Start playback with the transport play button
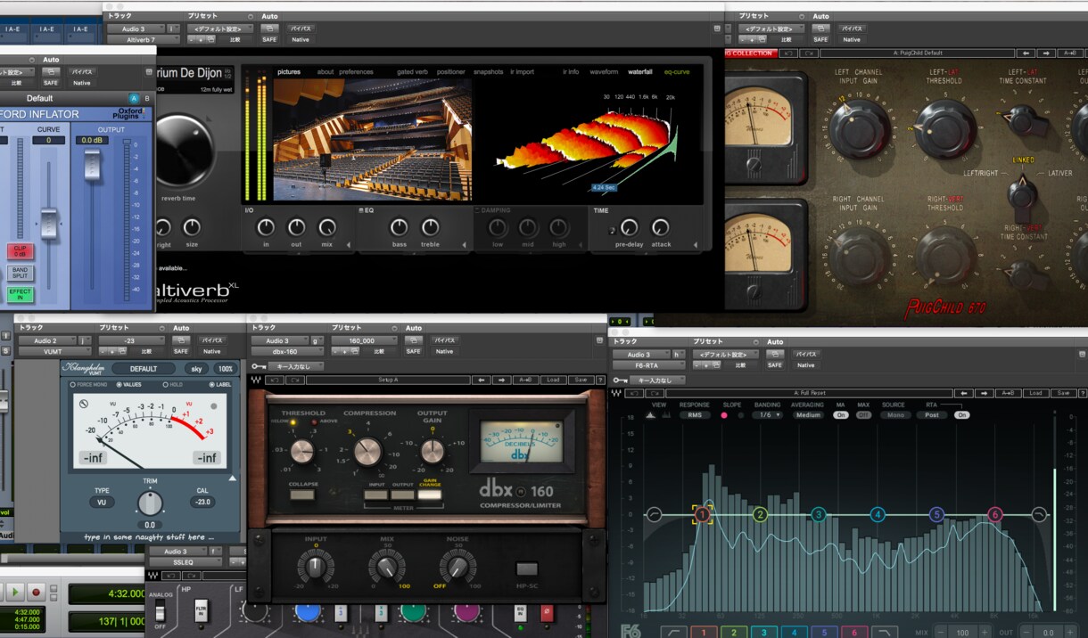The width and height of the screenshot is (1088, 638). [15, 592]
